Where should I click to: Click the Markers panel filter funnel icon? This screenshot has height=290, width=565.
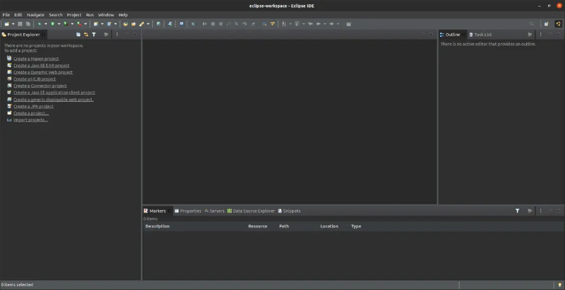point(518,211)
